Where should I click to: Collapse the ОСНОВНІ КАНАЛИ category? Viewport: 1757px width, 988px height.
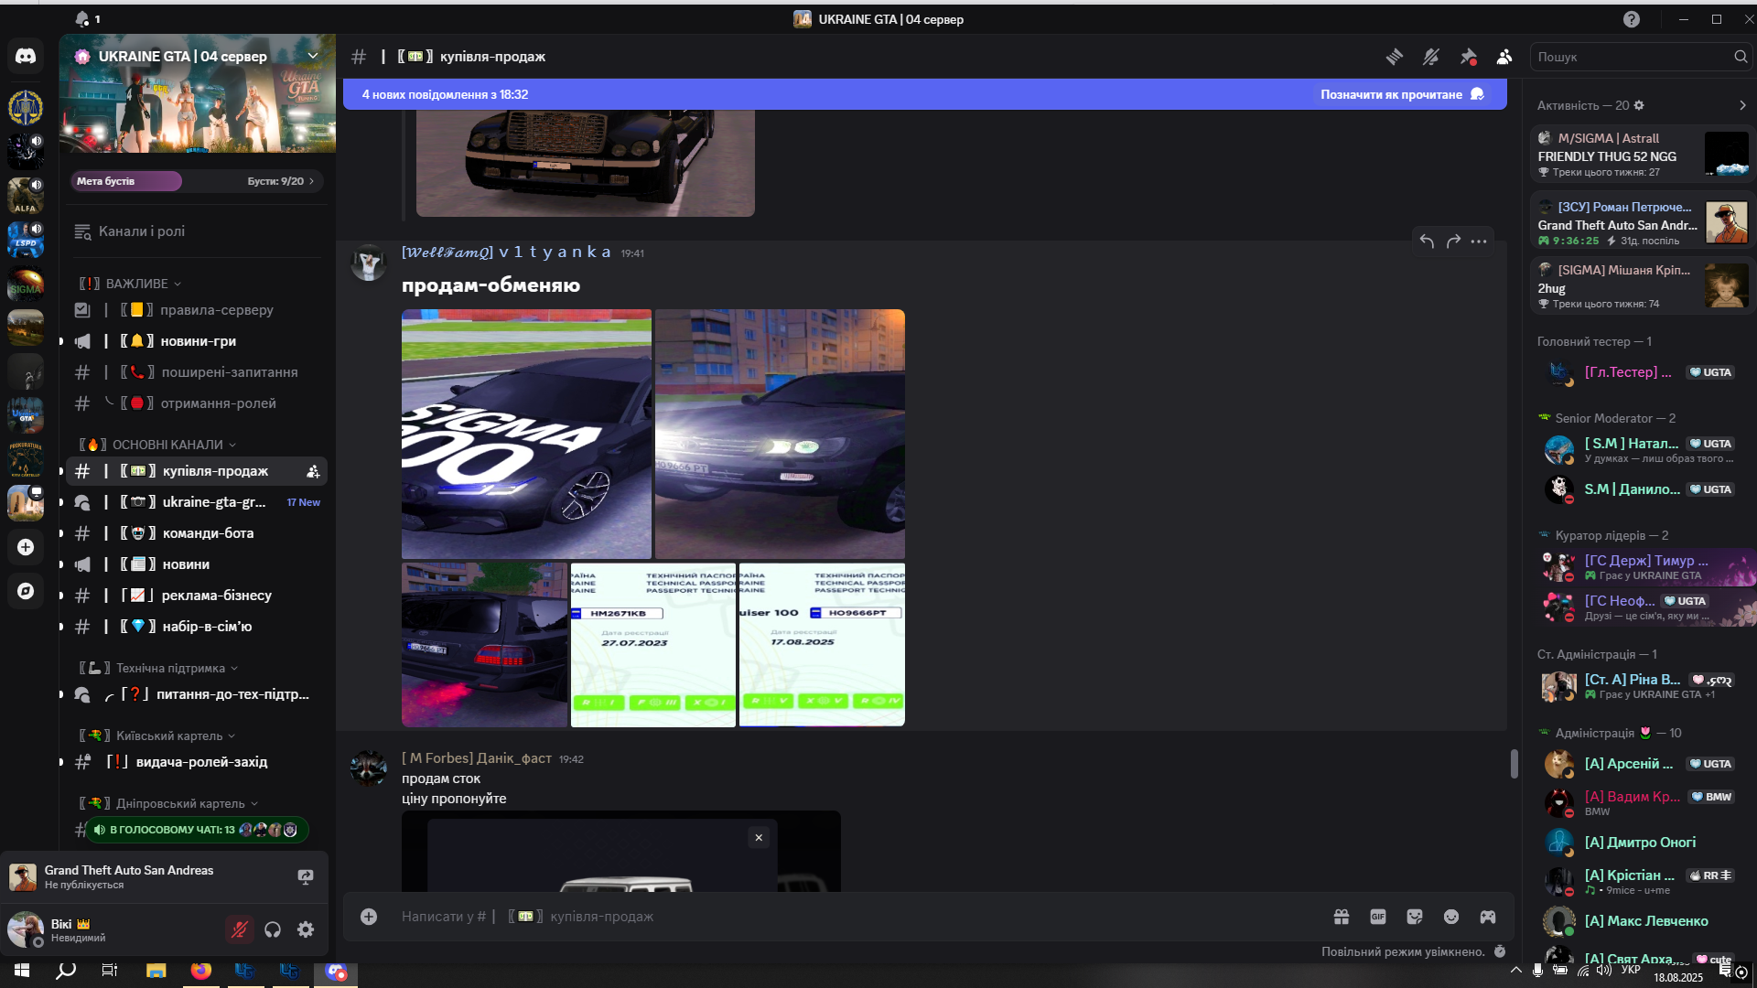[x=158, y=445]
